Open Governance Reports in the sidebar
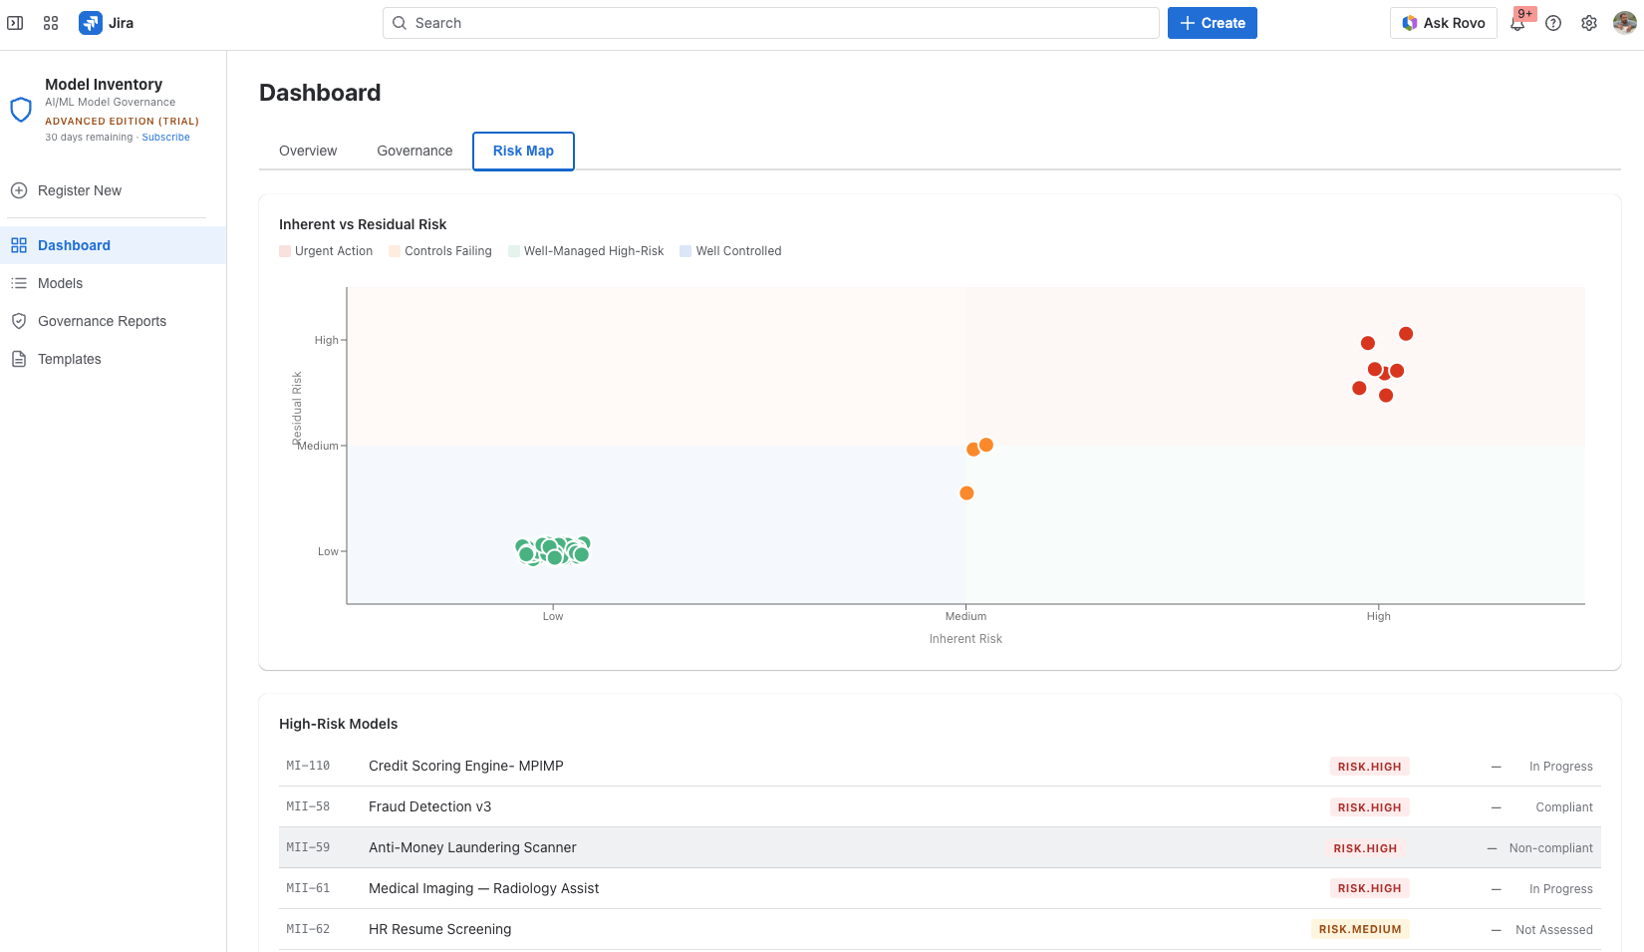Image resolution: width=1644 pixels, height=952 pixels. pos(102,321)
